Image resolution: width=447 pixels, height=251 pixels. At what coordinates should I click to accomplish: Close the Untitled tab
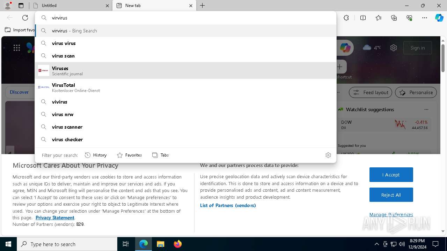(x=107, y=6)
